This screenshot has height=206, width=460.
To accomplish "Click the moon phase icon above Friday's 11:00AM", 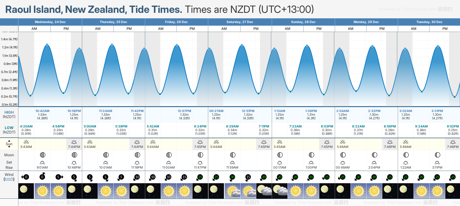I will [169, 155].
